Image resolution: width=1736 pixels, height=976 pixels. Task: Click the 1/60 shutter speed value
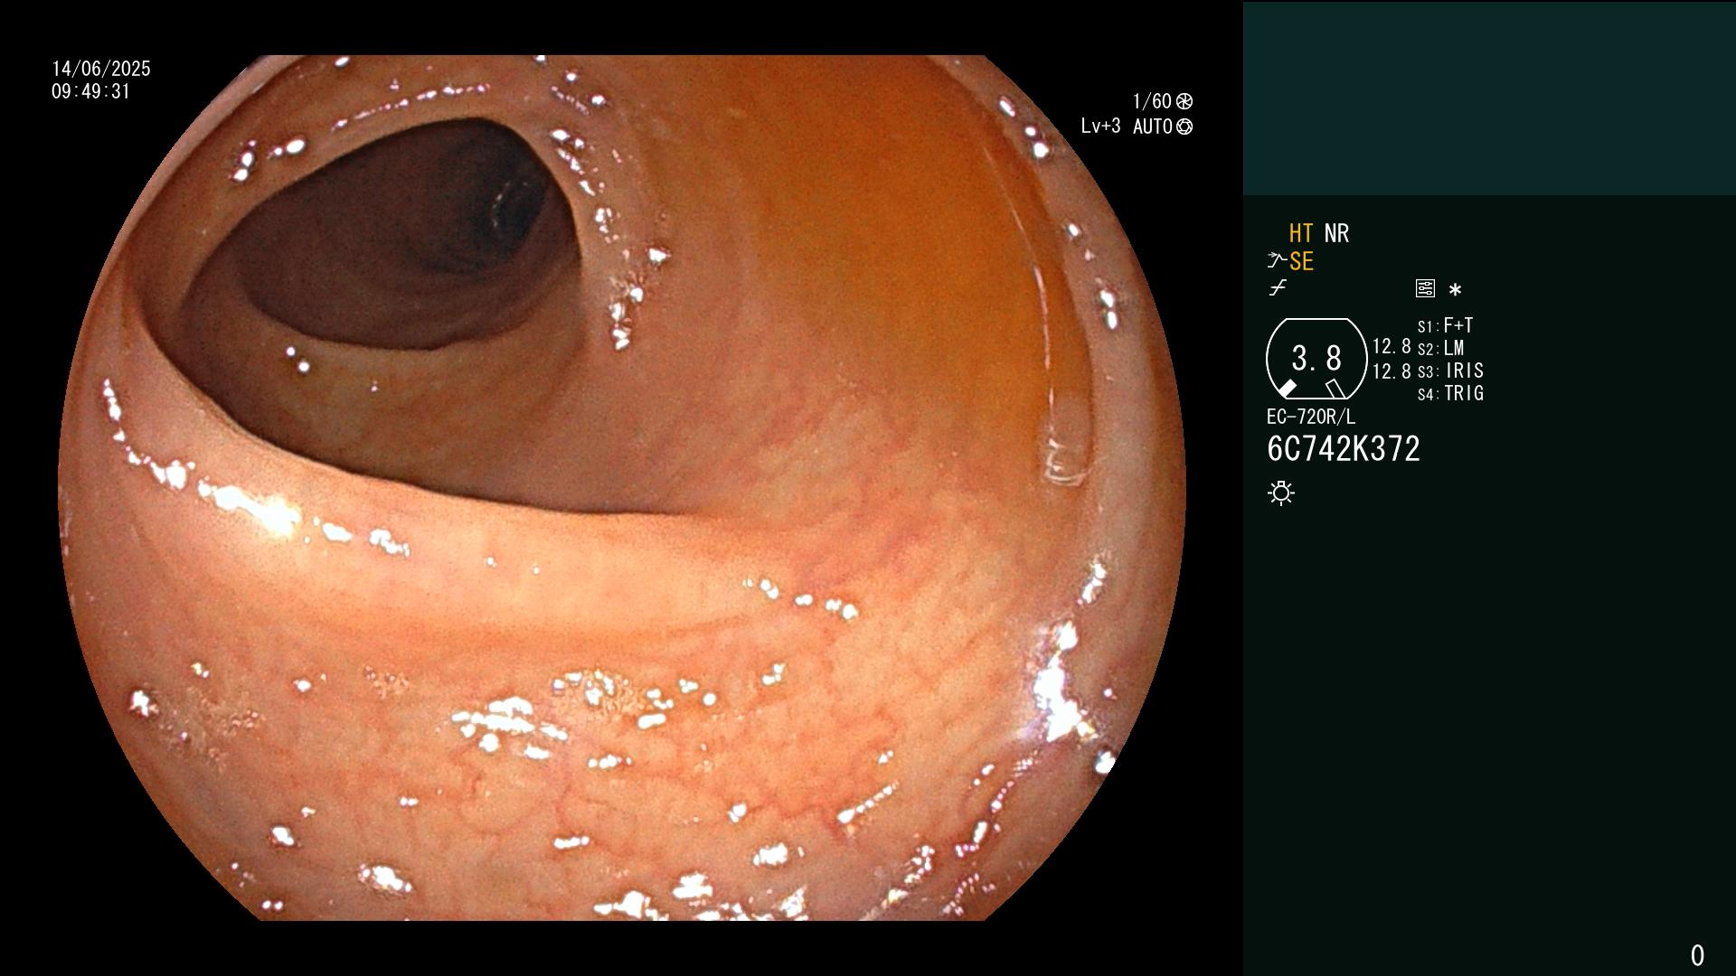(1152, 101)
